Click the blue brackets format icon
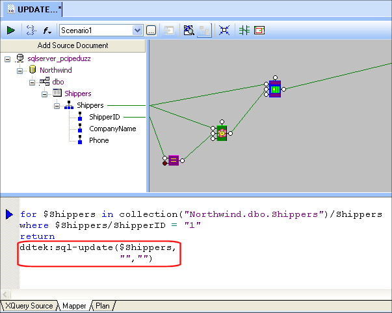The height and width of the screenshot is (313, 392). [31, 31]
